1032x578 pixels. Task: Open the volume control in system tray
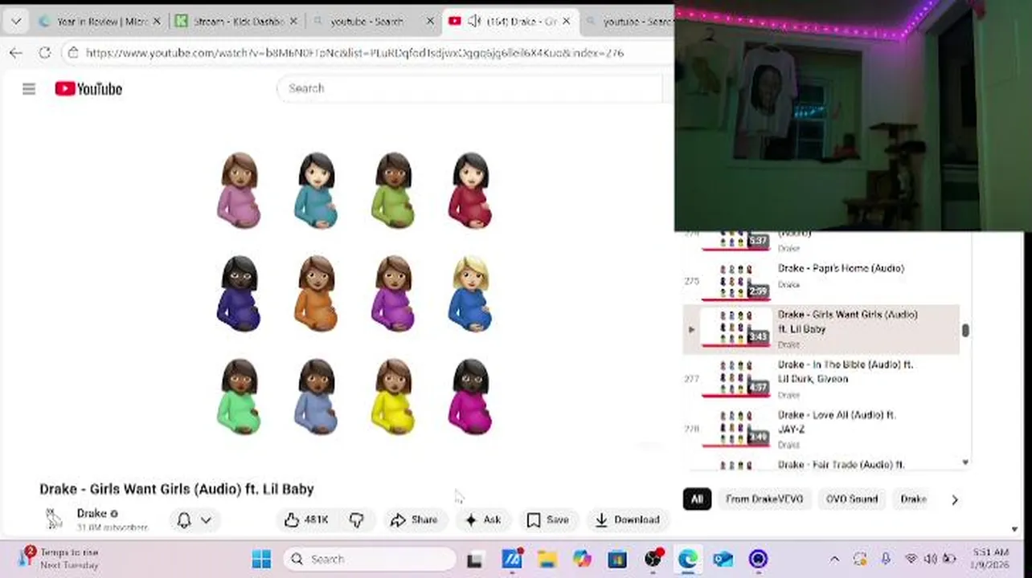[x=931, y=560]
